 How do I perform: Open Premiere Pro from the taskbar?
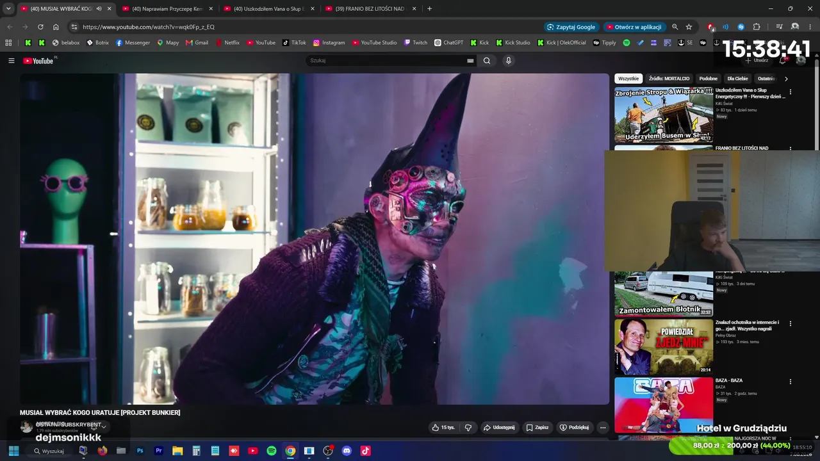(159, 451)
